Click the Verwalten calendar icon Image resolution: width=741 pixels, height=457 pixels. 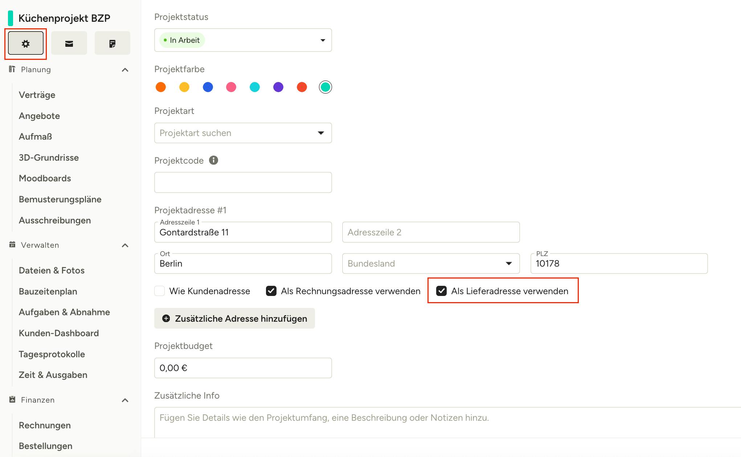[12, 245]
